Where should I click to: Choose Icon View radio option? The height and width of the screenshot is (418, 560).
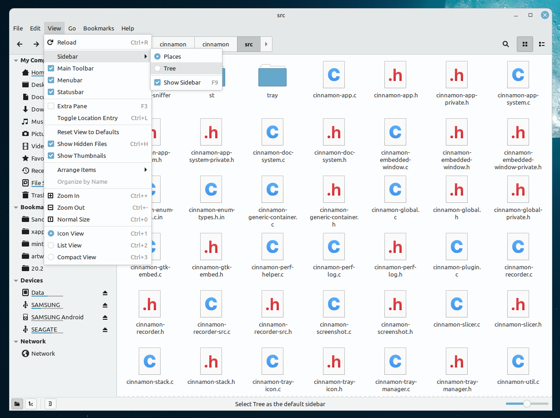[51, 233]
